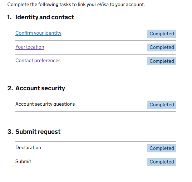Open the Contact preferences link
Screen dimensions: 192x182
(38, 61)
